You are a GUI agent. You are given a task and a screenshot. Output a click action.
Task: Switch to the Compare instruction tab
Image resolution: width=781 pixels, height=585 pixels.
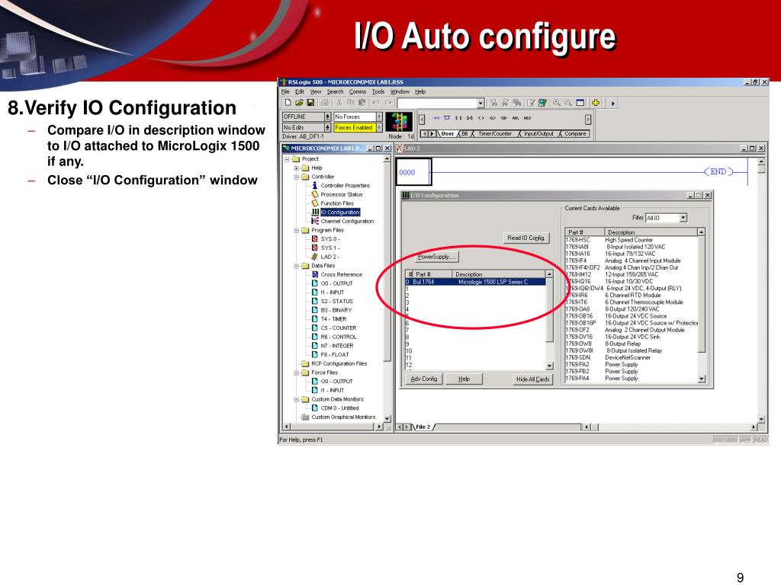coord(575,134)
